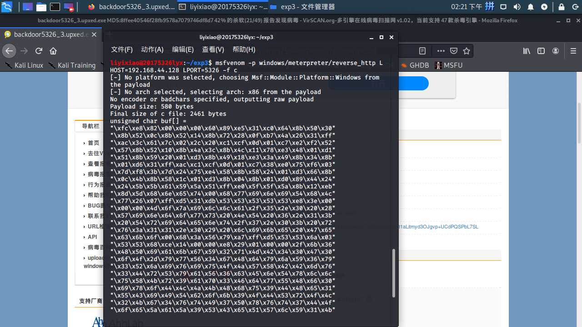Image resolution: width=582 pixels, height=327 pixels.
Task: Bookmark this page with the star
Action: [467, 51]
